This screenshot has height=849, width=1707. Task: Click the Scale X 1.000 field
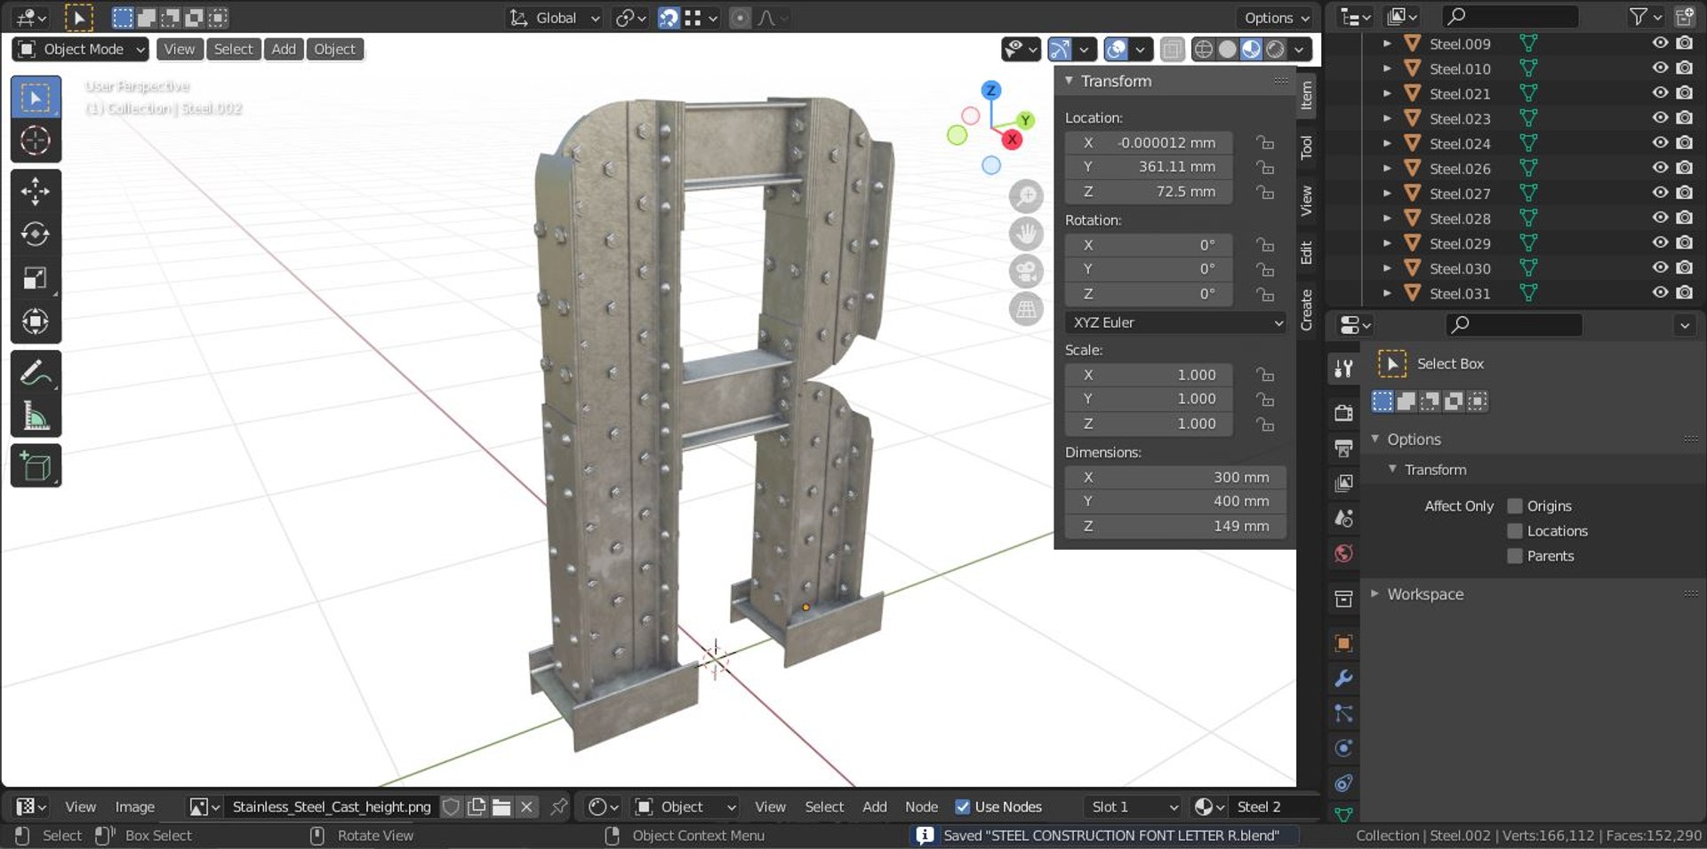(1149, 375)
